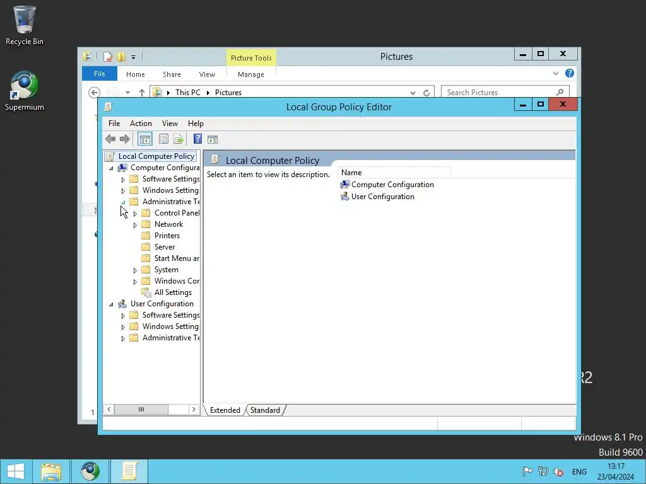Click the Computer Configuration icon in the tree
Screen dimensions: 646x484
tap(123, 168)
